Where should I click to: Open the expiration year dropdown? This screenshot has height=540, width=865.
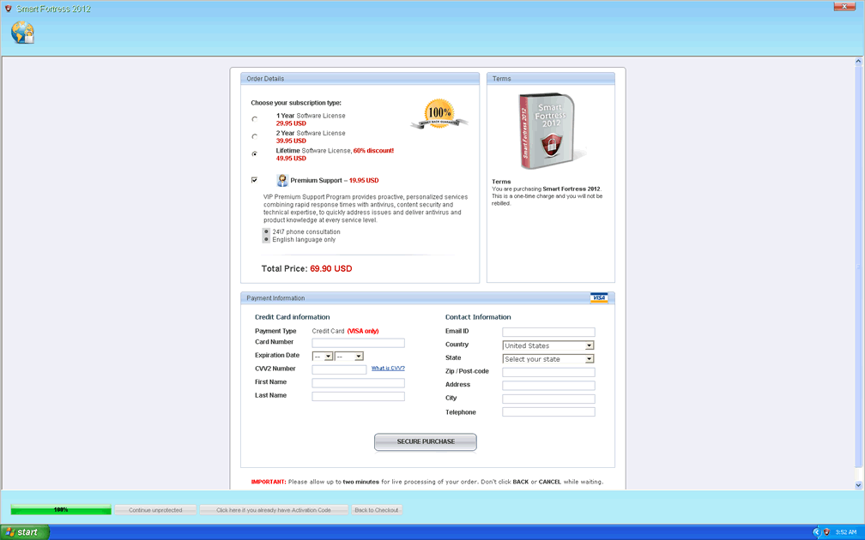(349, 357)
